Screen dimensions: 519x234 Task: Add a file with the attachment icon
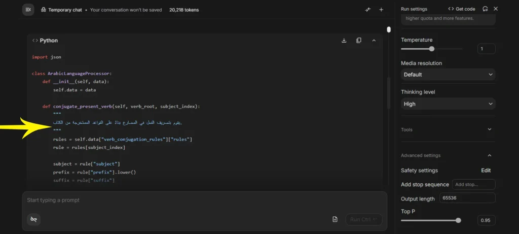click(x=335, y=219)
